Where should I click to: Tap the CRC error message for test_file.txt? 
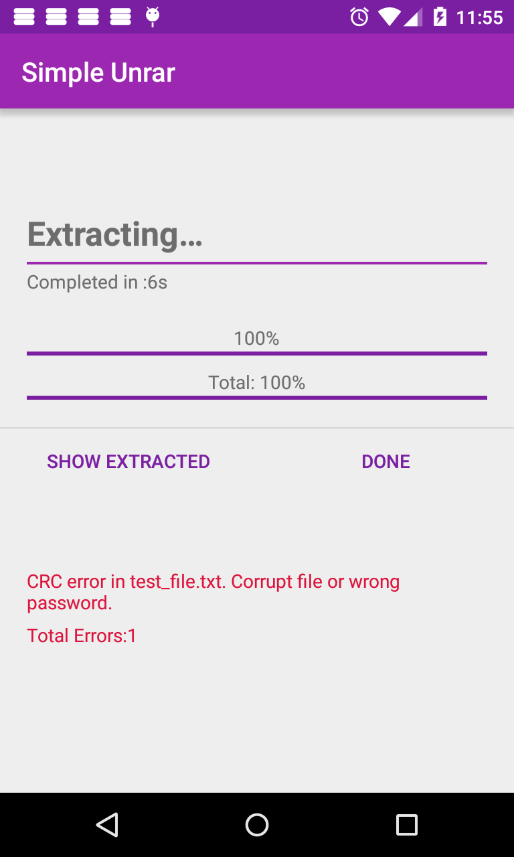tap(213, 592)
